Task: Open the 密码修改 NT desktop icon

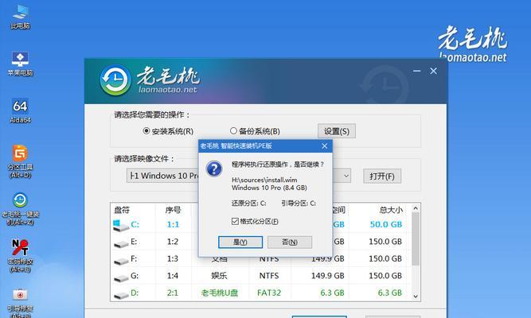Action: [x=20, y=256]
